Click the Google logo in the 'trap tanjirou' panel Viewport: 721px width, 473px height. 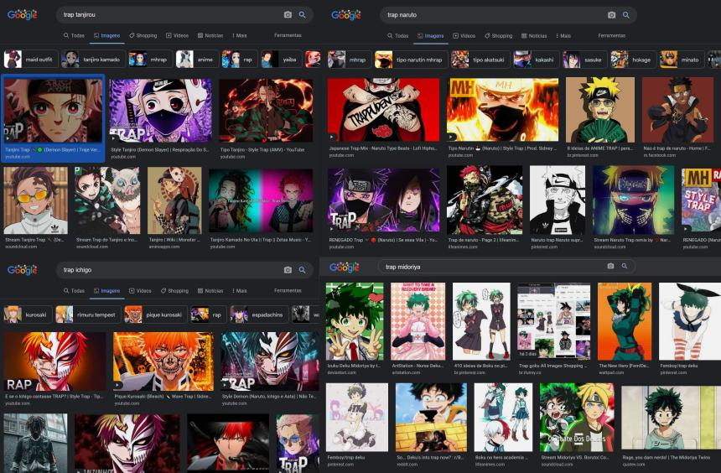[22, 15]
